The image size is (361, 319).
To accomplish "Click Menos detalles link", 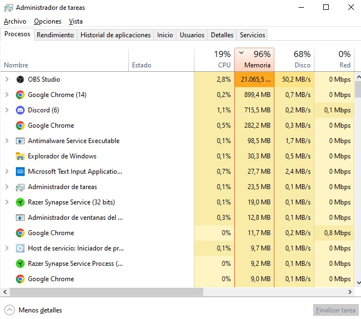I will point(41,310).
